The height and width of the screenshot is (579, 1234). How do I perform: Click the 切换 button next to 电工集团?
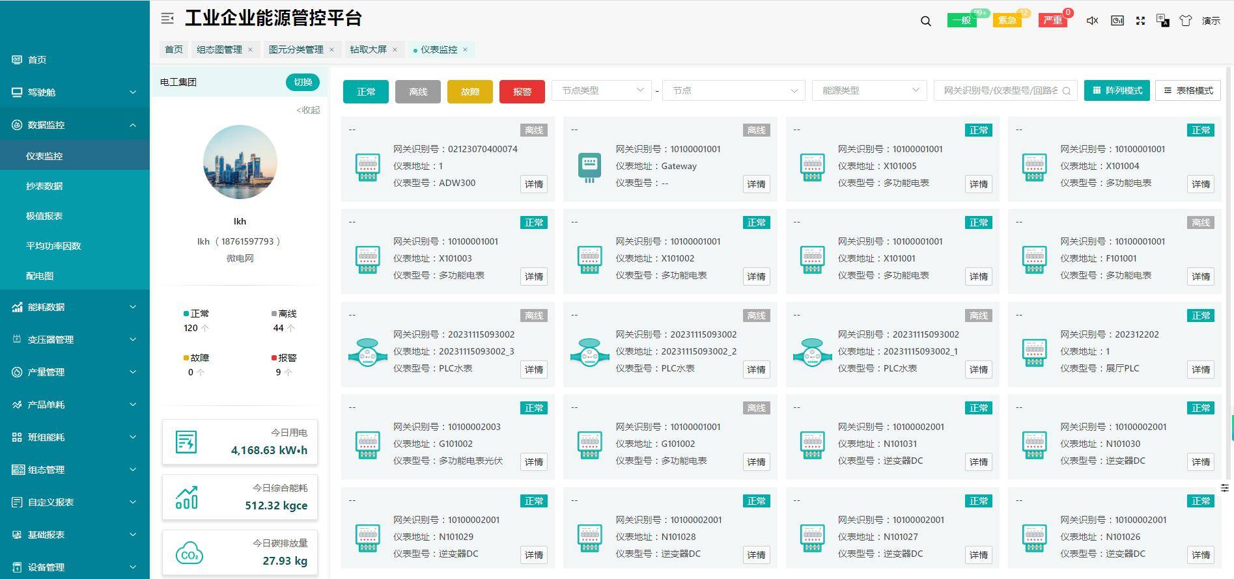pos(303,82)
